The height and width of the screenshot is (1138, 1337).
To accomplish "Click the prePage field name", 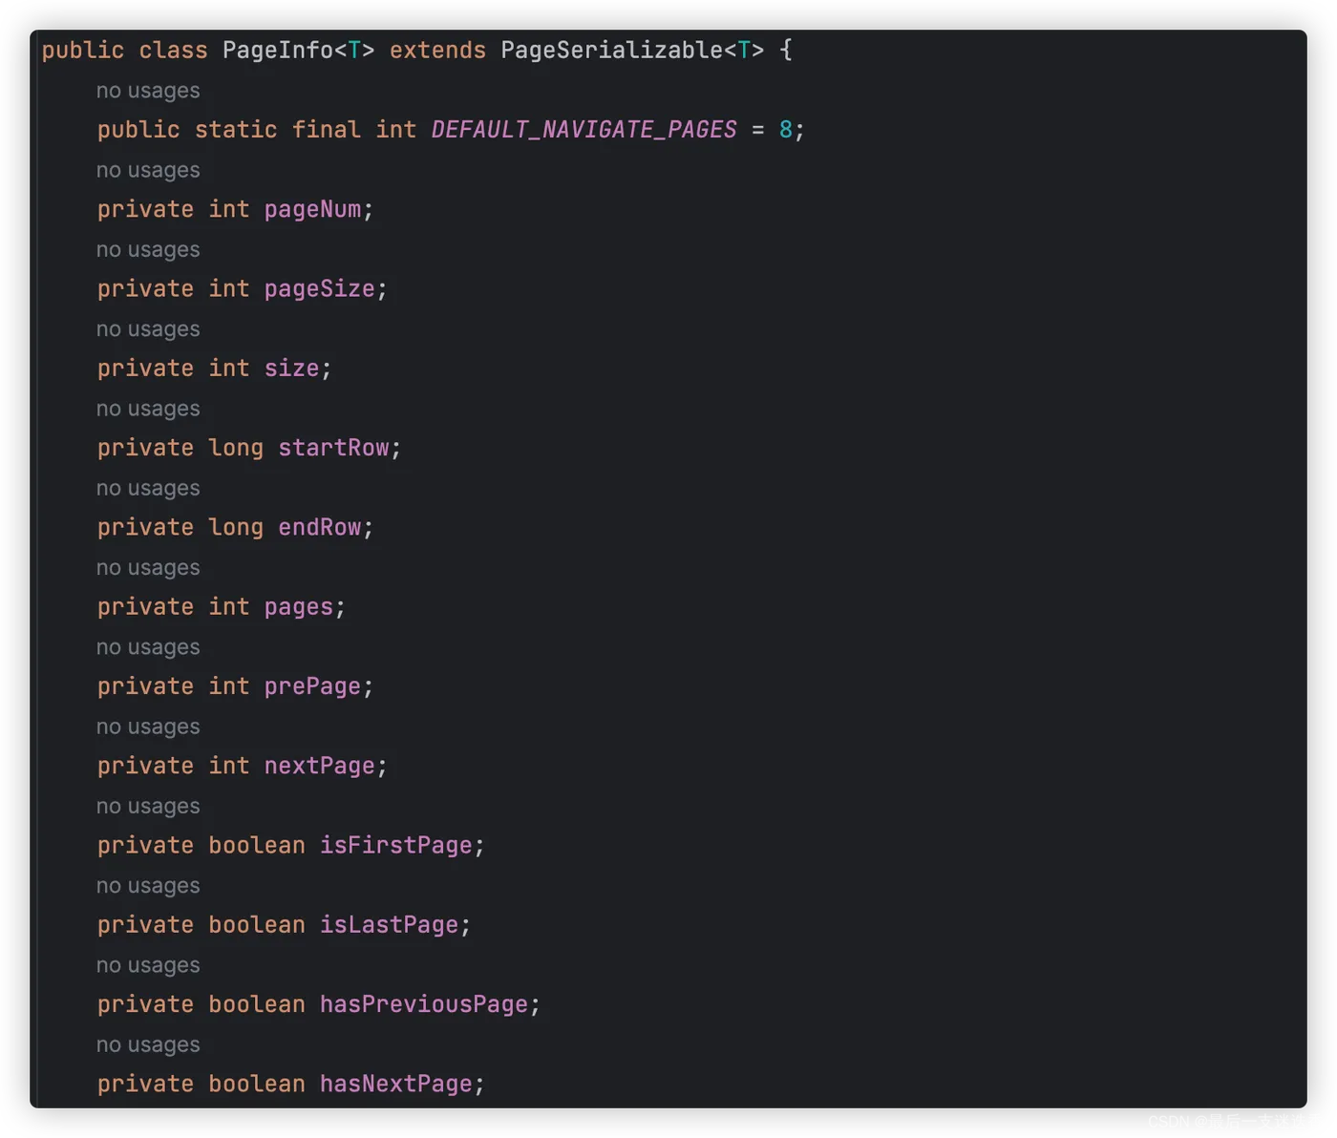I will pos(312,686).
